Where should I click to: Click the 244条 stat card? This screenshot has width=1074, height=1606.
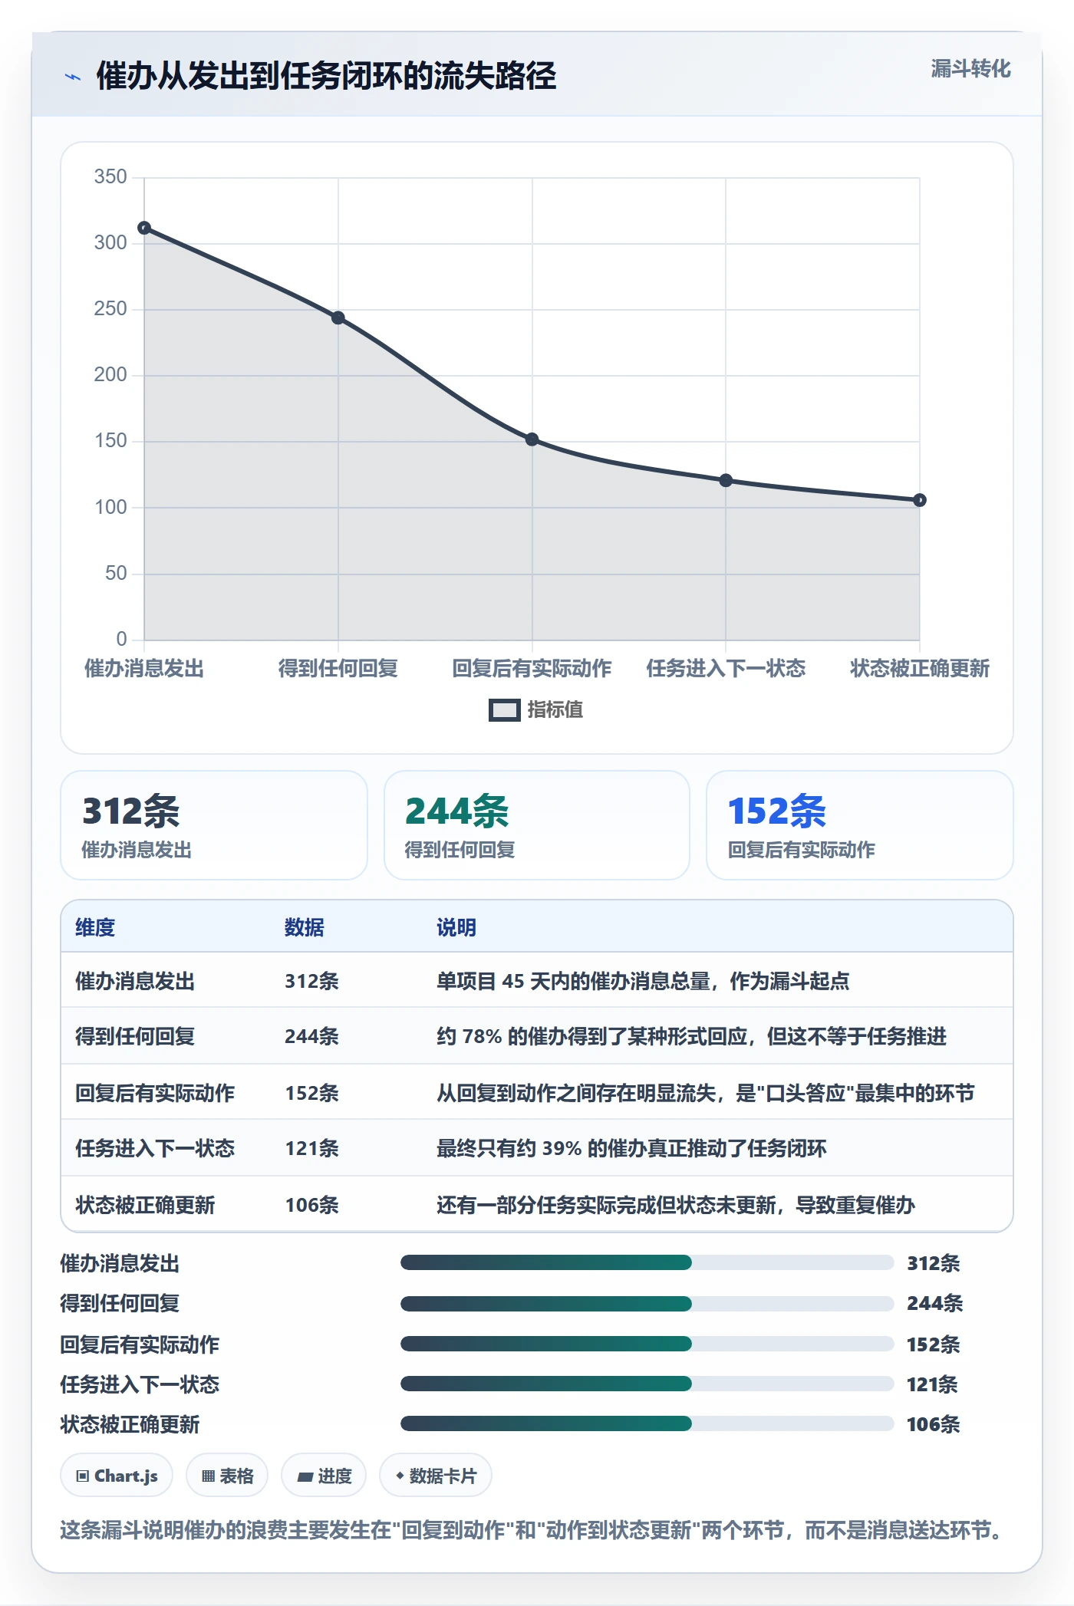(x=537, y=825)
